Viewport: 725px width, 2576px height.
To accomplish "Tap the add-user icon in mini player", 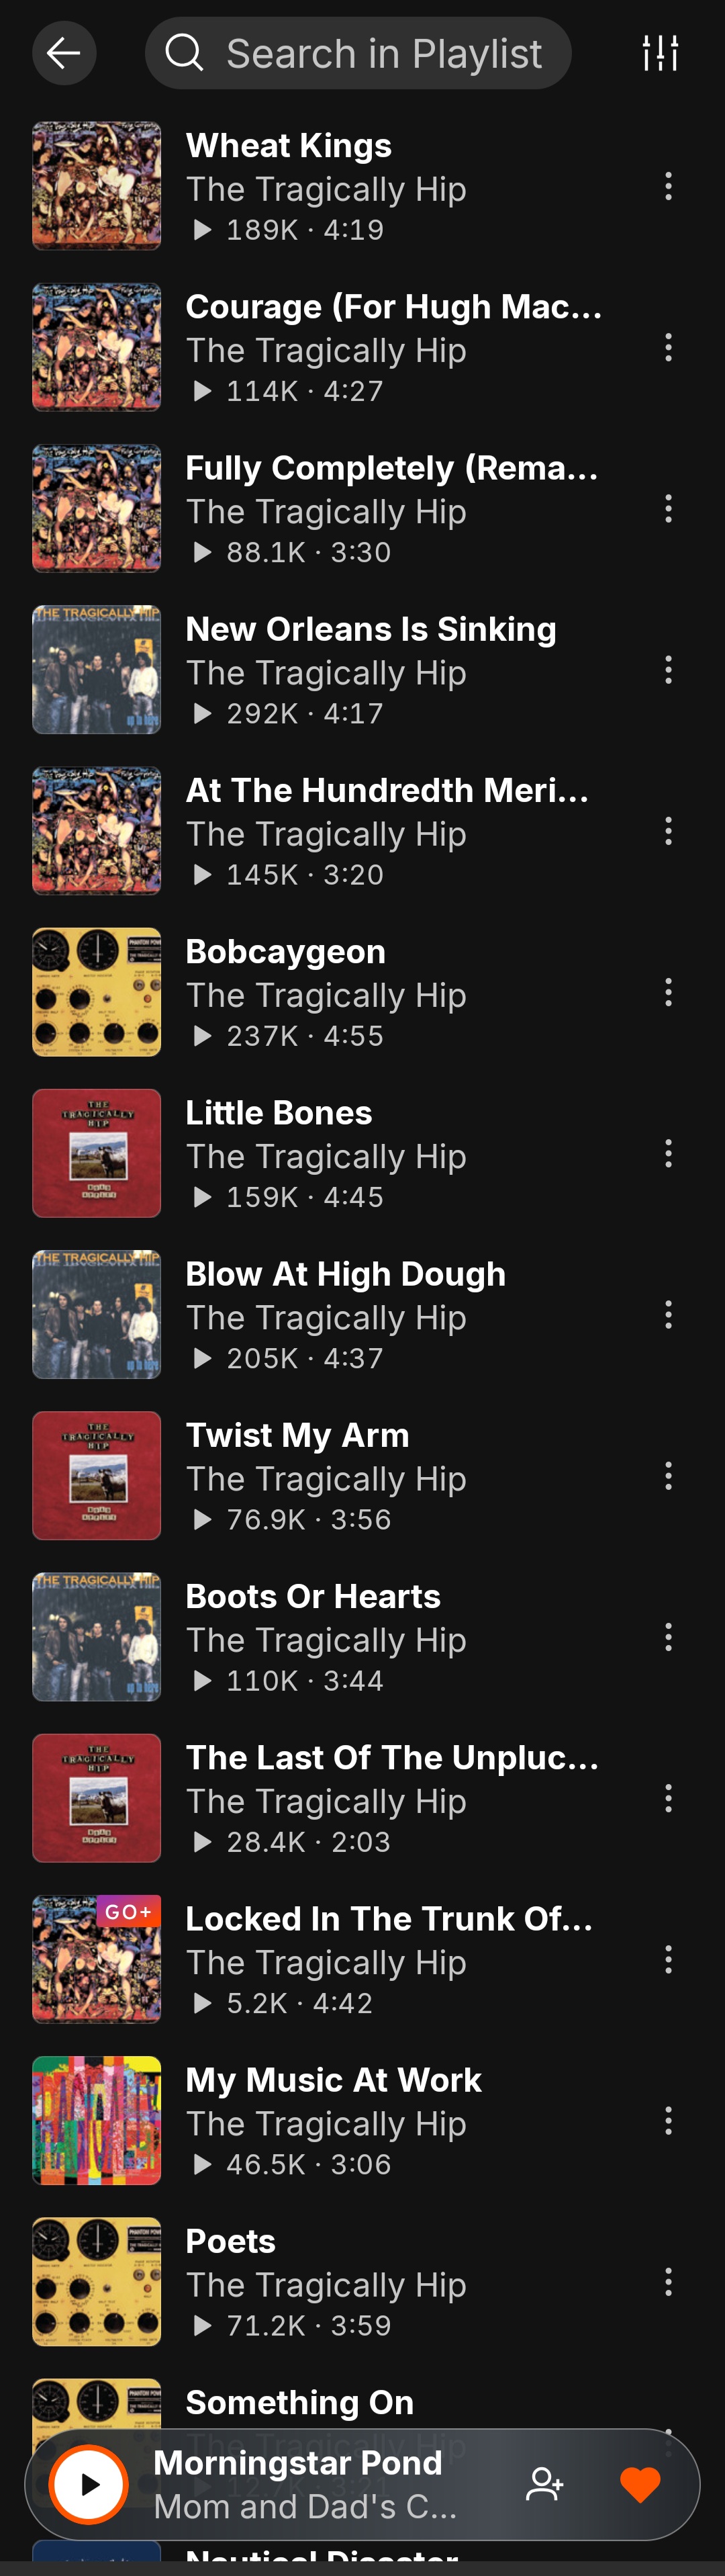I will [545, 2484].
